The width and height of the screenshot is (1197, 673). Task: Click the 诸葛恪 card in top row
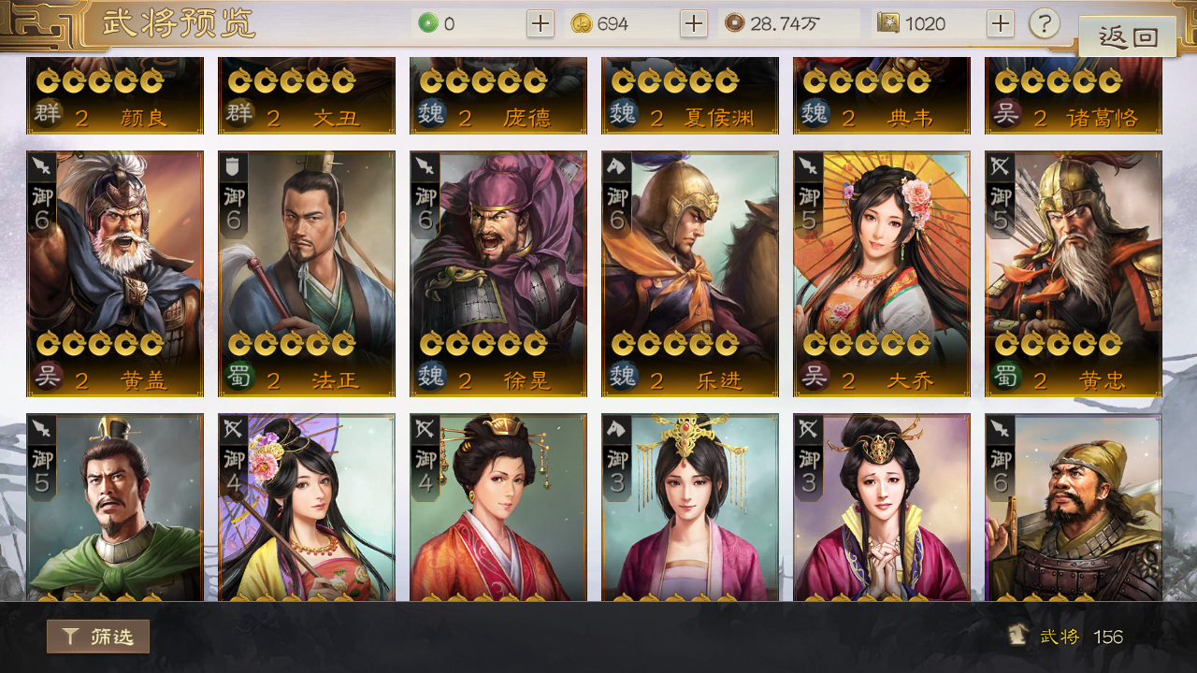tap(1074, 96)
